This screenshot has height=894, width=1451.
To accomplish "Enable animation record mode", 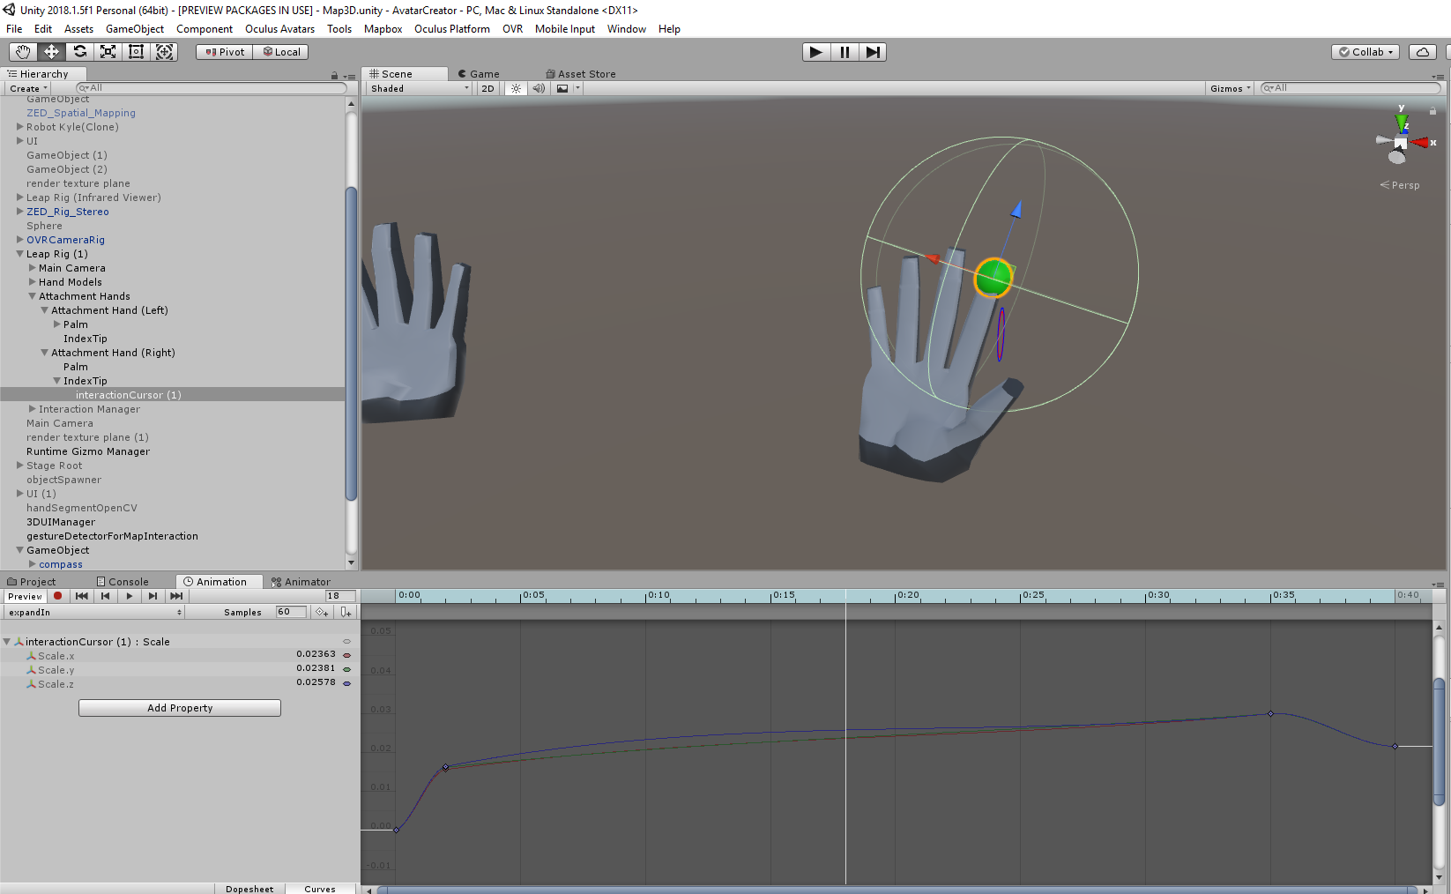I will [x=58, y=596].
